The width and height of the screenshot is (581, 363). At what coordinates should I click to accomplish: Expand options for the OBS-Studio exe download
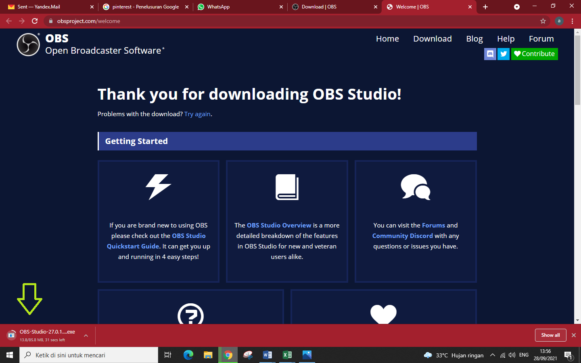(85, 335)
